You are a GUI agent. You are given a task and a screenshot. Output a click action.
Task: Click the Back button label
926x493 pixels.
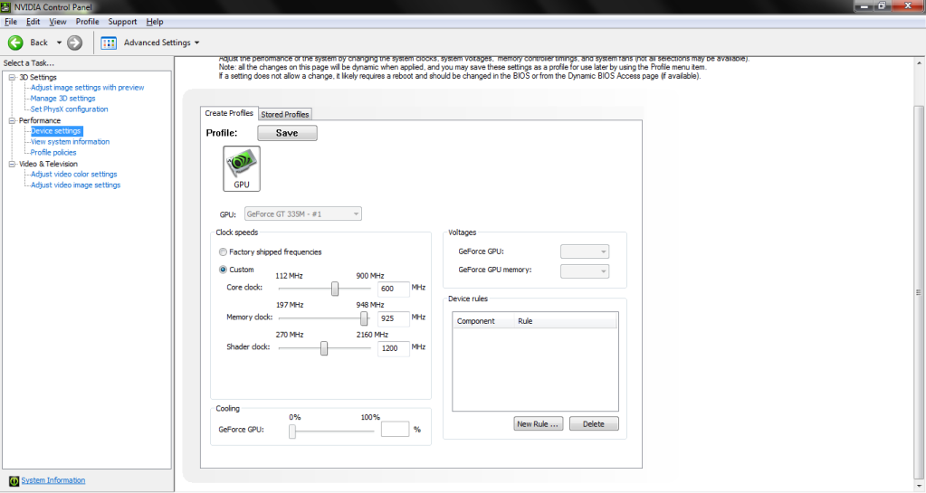coord(39,43)
